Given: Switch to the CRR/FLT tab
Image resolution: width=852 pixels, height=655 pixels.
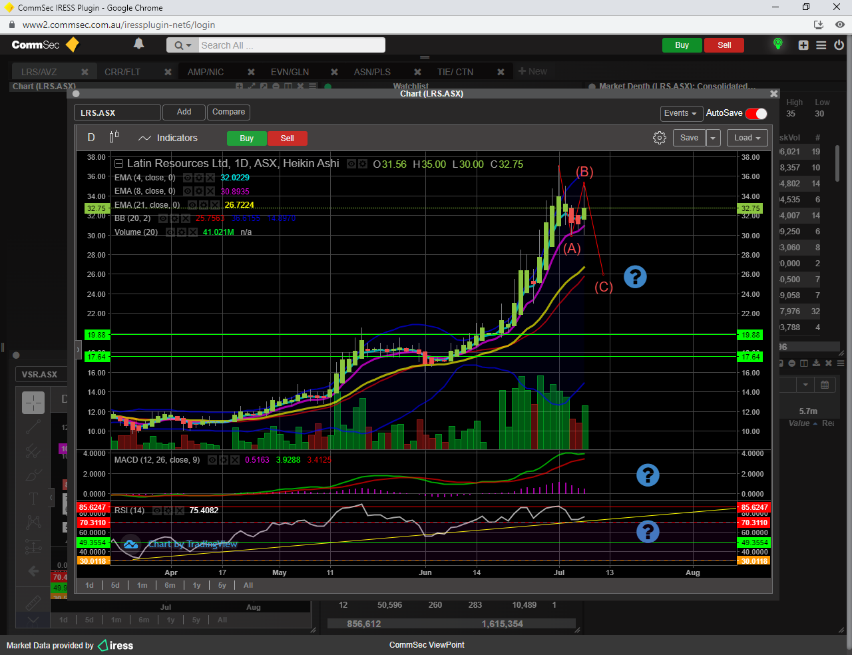Looking at the screenshot, I should [x=122, y=72].
